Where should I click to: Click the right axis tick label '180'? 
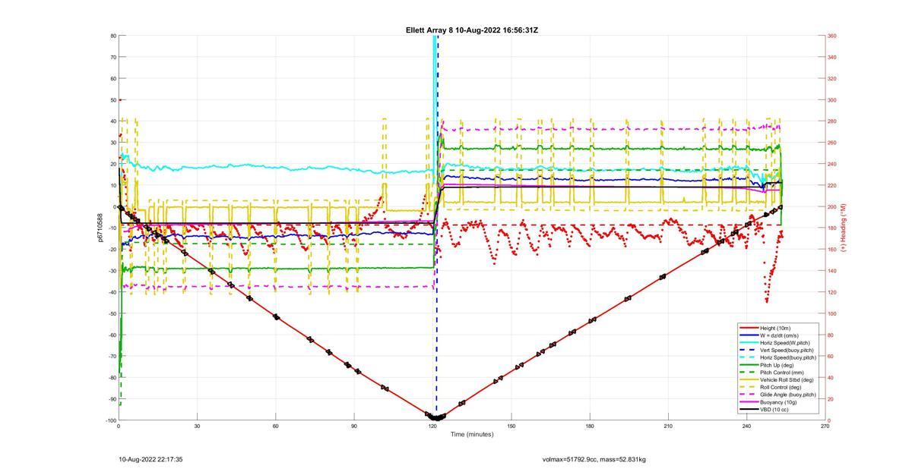(832, 228)
